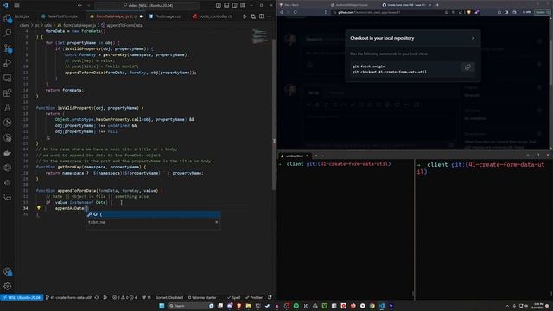Open errors and warnings in status bar
The height and width of the screenshot is (311, 553).
[124, 297]
